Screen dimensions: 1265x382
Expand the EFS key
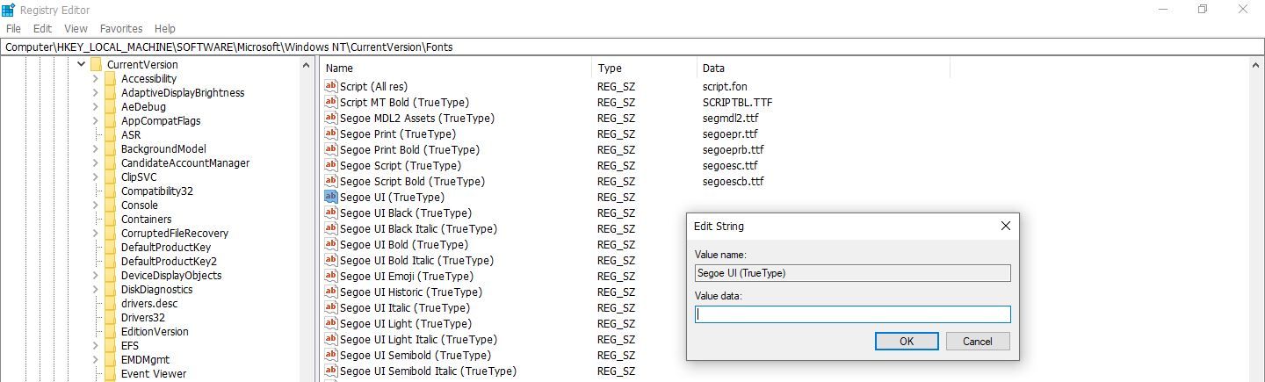click(x=95, y=345)
